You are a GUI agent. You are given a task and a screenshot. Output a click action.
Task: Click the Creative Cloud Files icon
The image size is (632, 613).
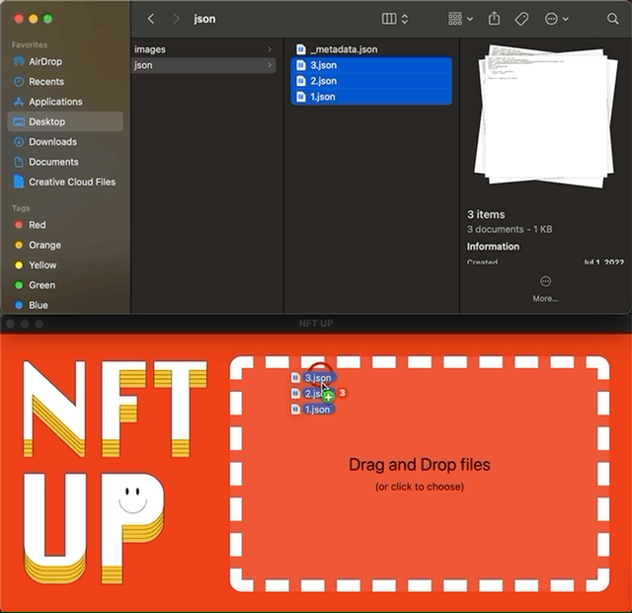pos(19,182)
